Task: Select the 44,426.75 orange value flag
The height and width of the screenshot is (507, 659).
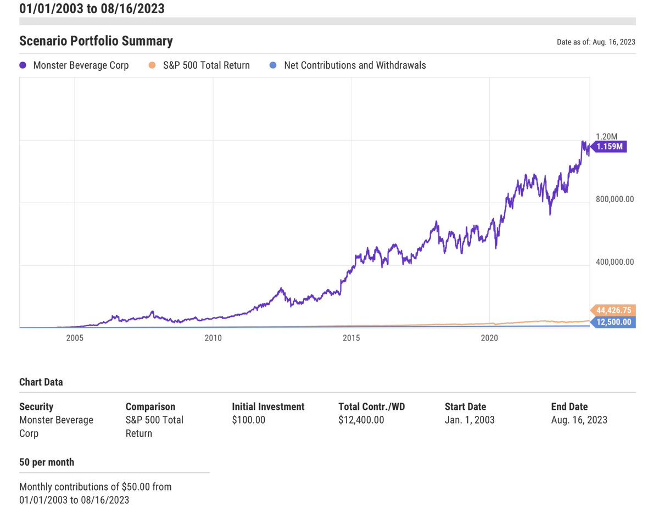Action: (x=612, y=310)
